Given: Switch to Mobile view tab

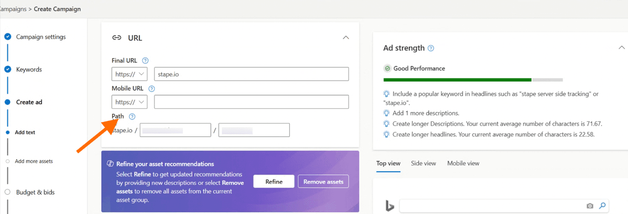Looking at the screenshot, I should [x=463, y=163].
